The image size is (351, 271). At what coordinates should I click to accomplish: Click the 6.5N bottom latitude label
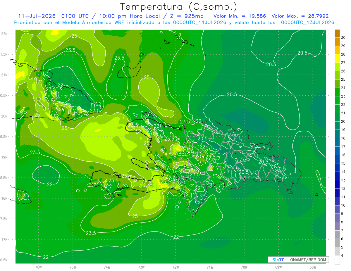click(x=4, y=260)
